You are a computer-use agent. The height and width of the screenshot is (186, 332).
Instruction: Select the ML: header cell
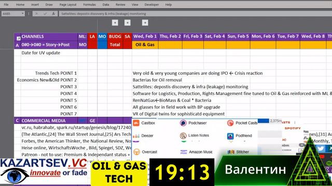[82, 37]
